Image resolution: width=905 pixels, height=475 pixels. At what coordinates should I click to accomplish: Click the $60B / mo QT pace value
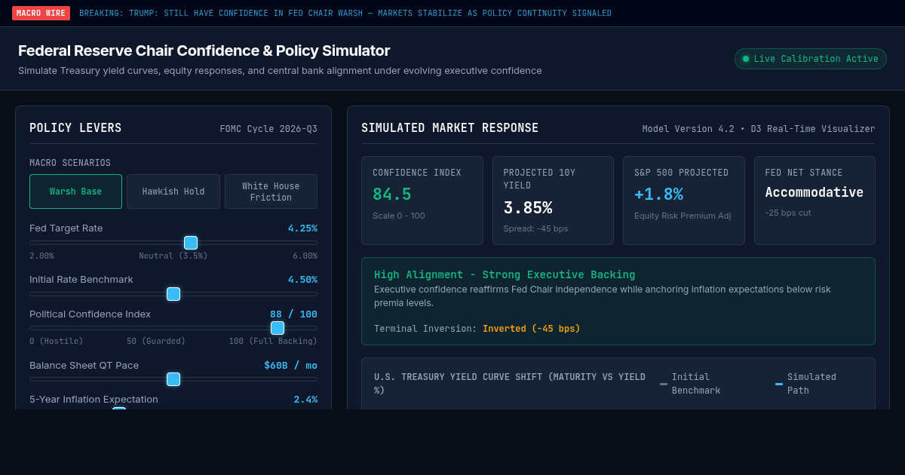(290, 366)
